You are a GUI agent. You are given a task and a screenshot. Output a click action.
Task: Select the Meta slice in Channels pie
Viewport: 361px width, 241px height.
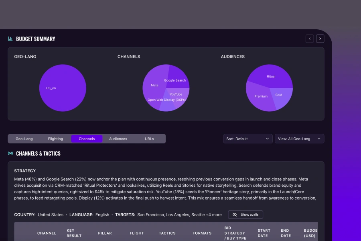coord(154,85)
